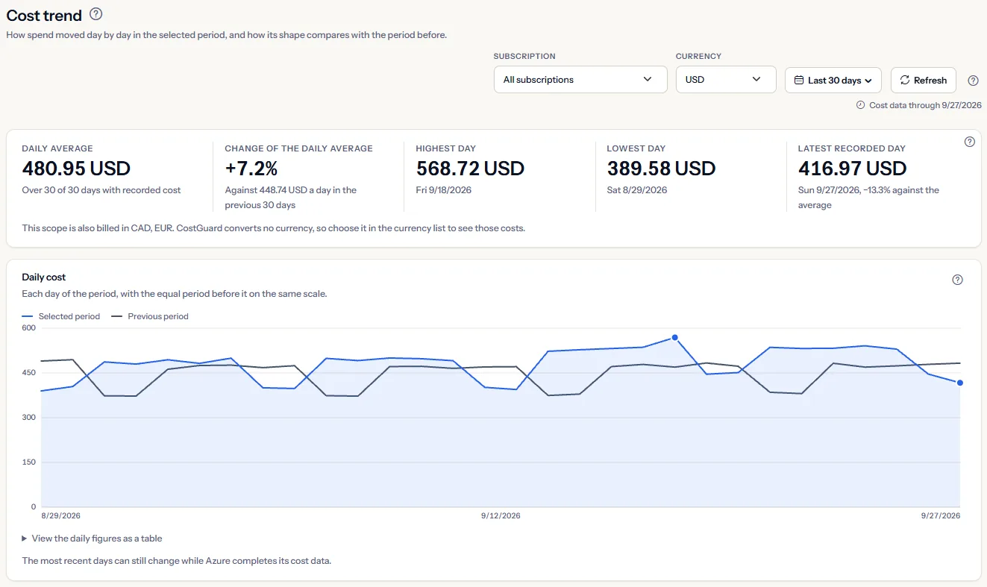Screen dimensions: 987x587
Task: Click the 9/27/2026 axis label under the chart
Action: pyautogui.click(x=941, y=516)
